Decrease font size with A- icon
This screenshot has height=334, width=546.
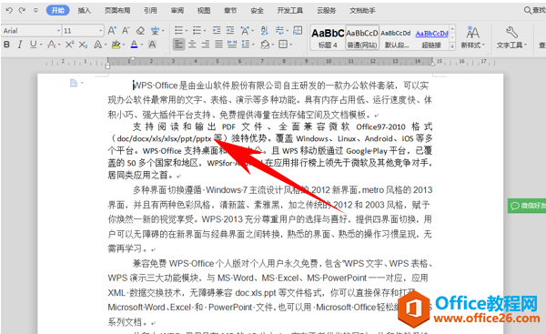click(126, 31)
